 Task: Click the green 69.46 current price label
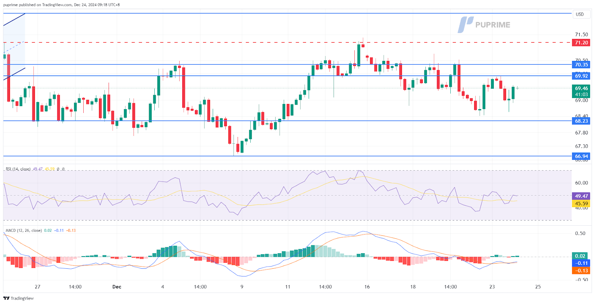click(581, 88)
